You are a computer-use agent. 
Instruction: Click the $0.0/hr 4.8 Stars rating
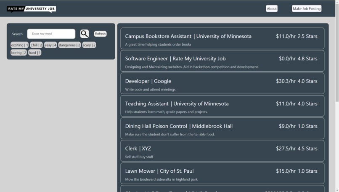(298, 59)
